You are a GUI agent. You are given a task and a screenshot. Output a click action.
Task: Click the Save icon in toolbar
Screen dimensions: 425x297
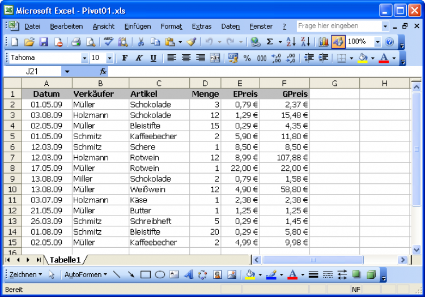pos(44,42)
